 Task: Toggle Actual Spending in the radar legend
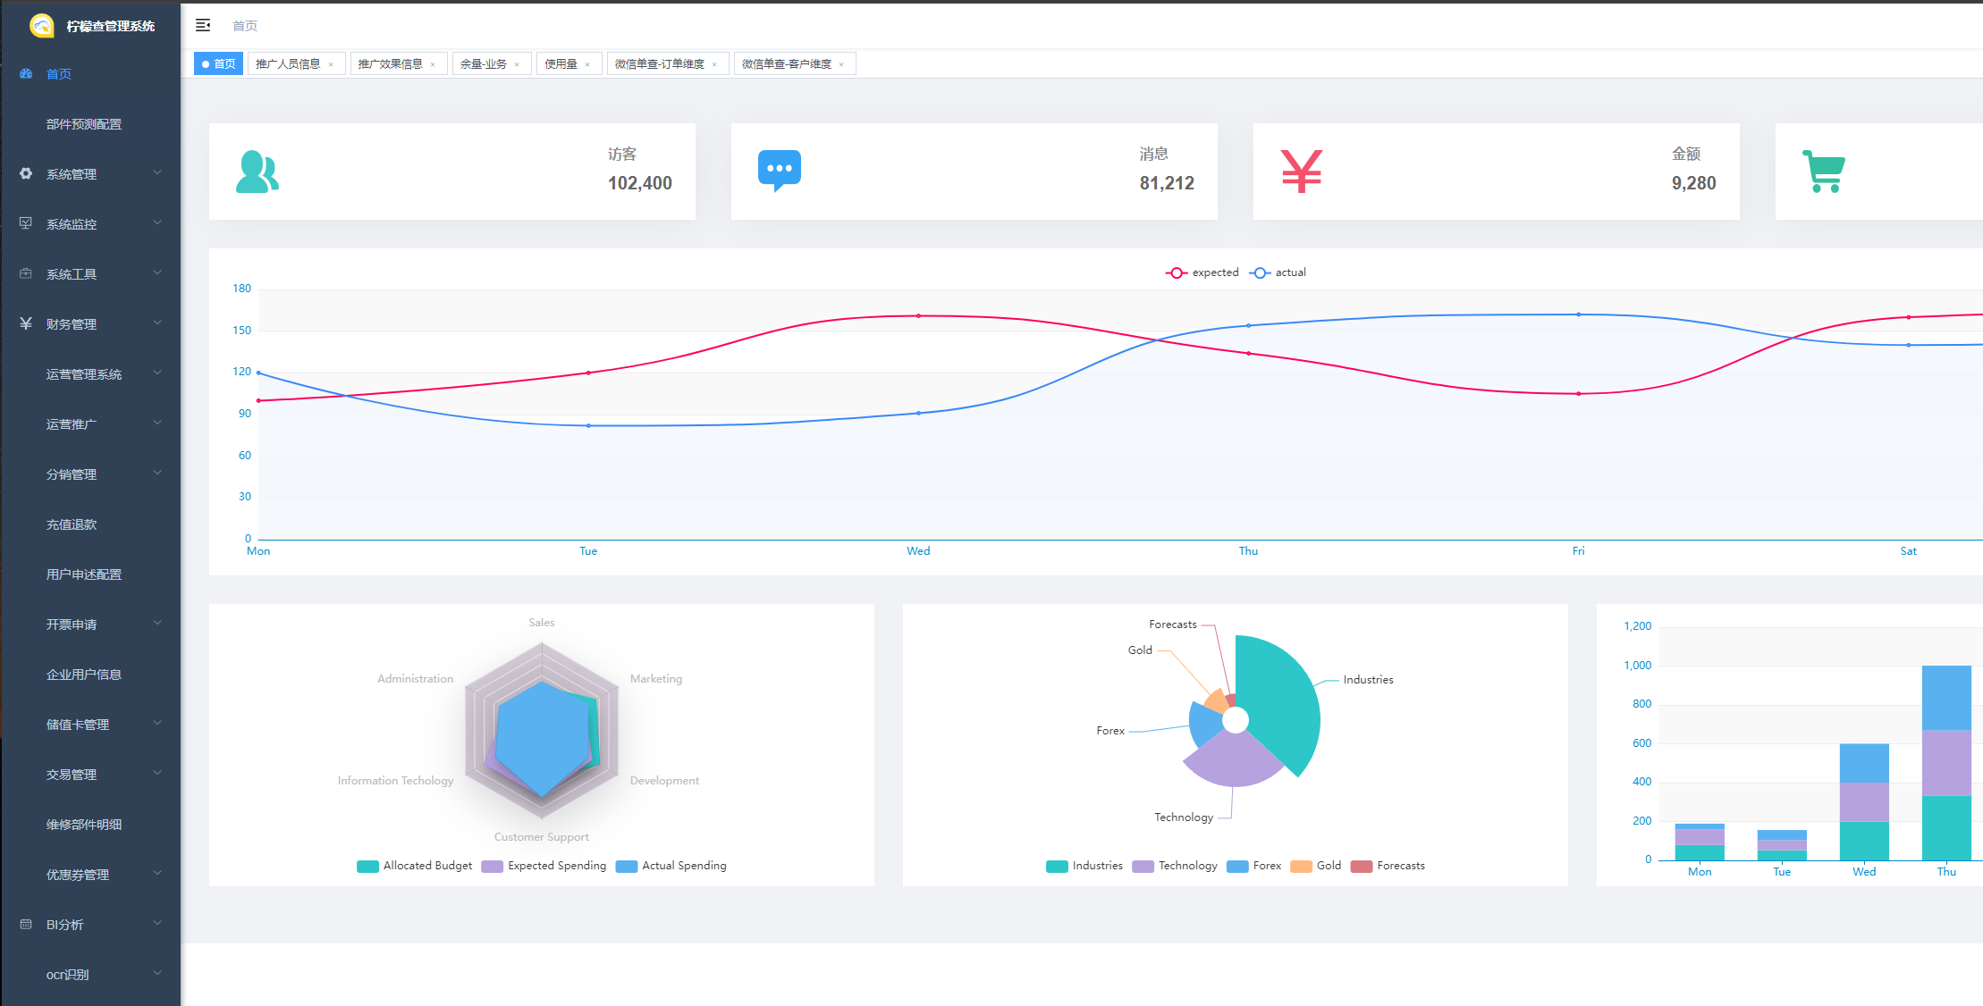coord(671,866)
